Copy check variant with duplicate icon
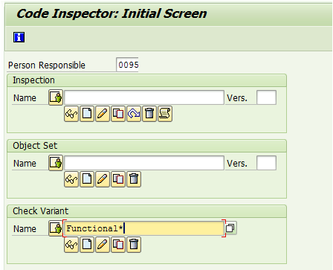 [x=118, y=245]
